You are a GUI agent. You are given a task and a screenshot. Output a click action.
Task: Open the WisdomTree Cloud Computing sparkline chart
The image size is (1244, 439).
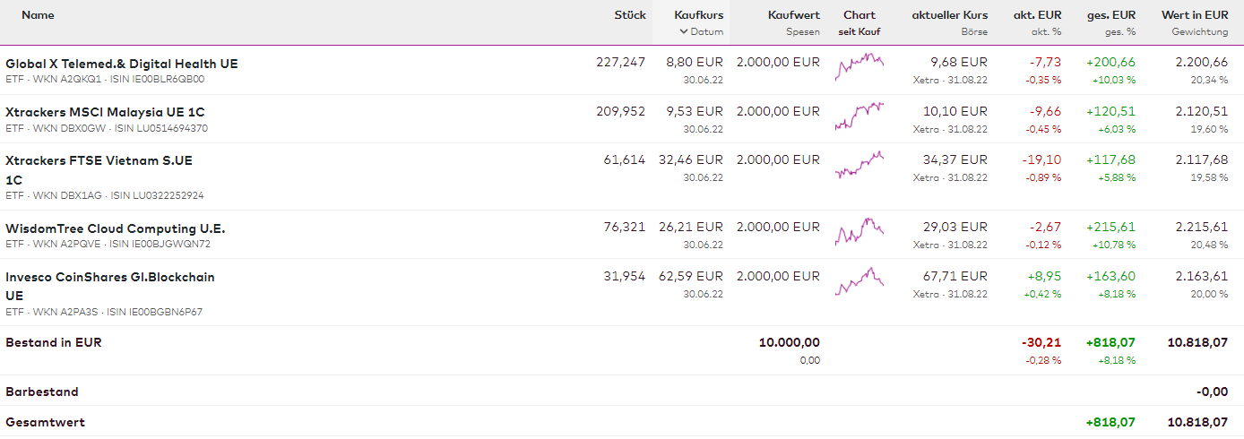click(x=860, y=231)
